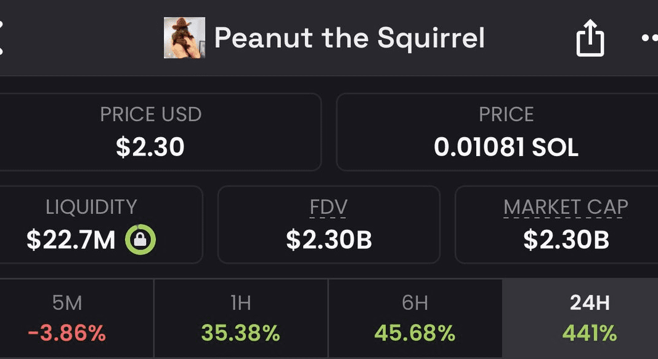Select the 5M timeframe tab

67,318
